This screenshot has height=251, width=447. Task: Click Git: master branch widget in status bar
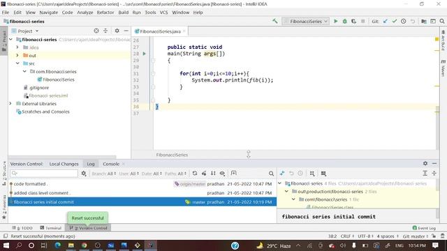tap(415, 236)
